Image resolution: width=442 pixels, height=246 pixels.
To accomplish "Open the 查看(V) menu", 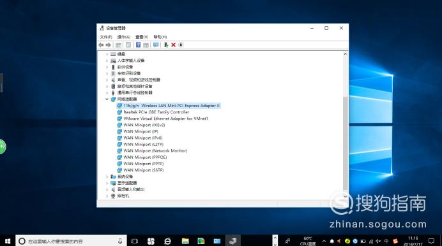I will [x=142, y=37].
